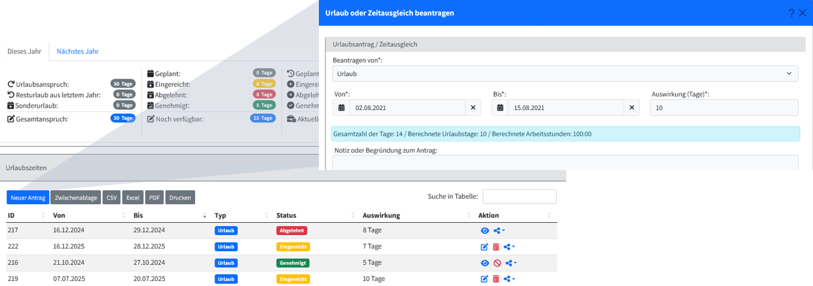Click the Notiz oder Begründung text area

pos(566,162)
